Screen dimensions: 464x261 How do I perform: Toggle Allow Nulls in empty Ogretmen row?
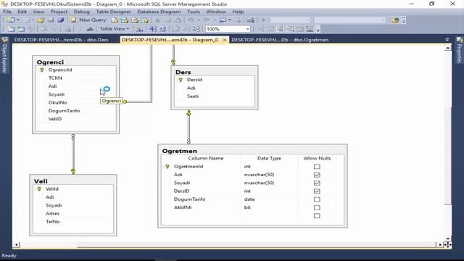click(x=317, y=216)
